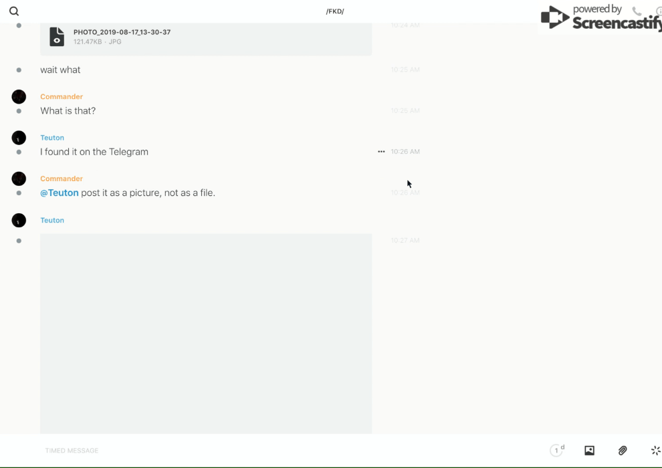Viewport: 662px width, 468px height.
Task: Toggle the 1d timed message timer
Action: 557,451
